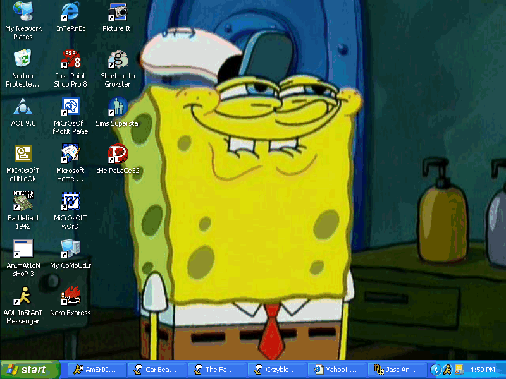Screen dimensions: 506x379
Task: Expand hidden system tray icons arrow
Action: [x=436, y=370]
